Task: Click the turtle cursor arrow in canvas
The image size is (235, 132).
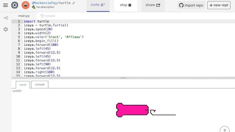Action: click(x=155, y=111)
